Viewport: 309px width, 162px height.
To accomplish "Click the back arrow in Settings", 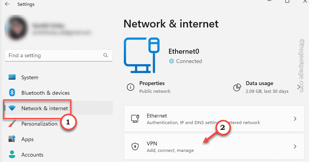I will tap(7, 4).
